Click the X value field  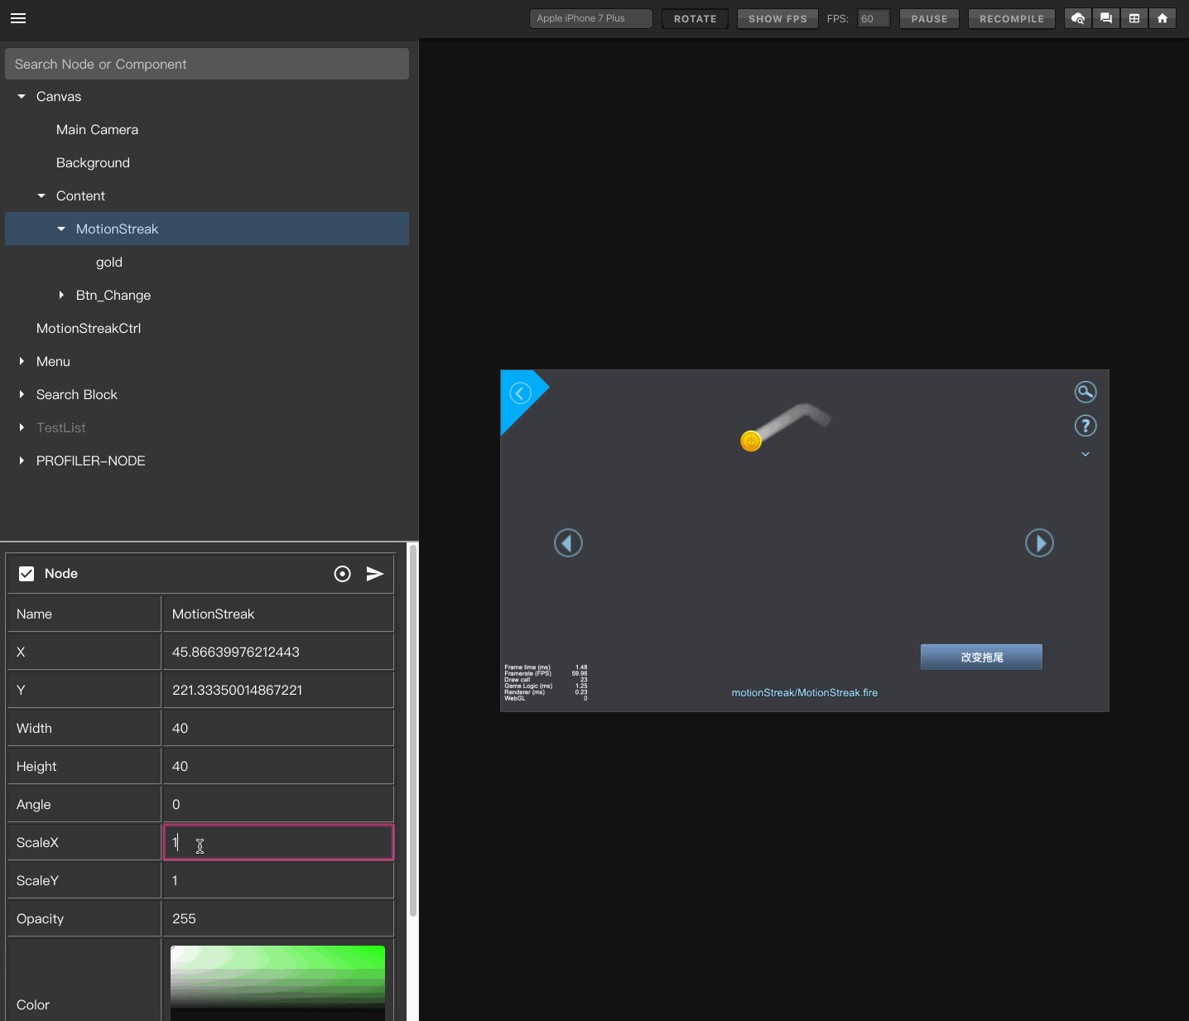pyautogui.click(x=278, y=652)
